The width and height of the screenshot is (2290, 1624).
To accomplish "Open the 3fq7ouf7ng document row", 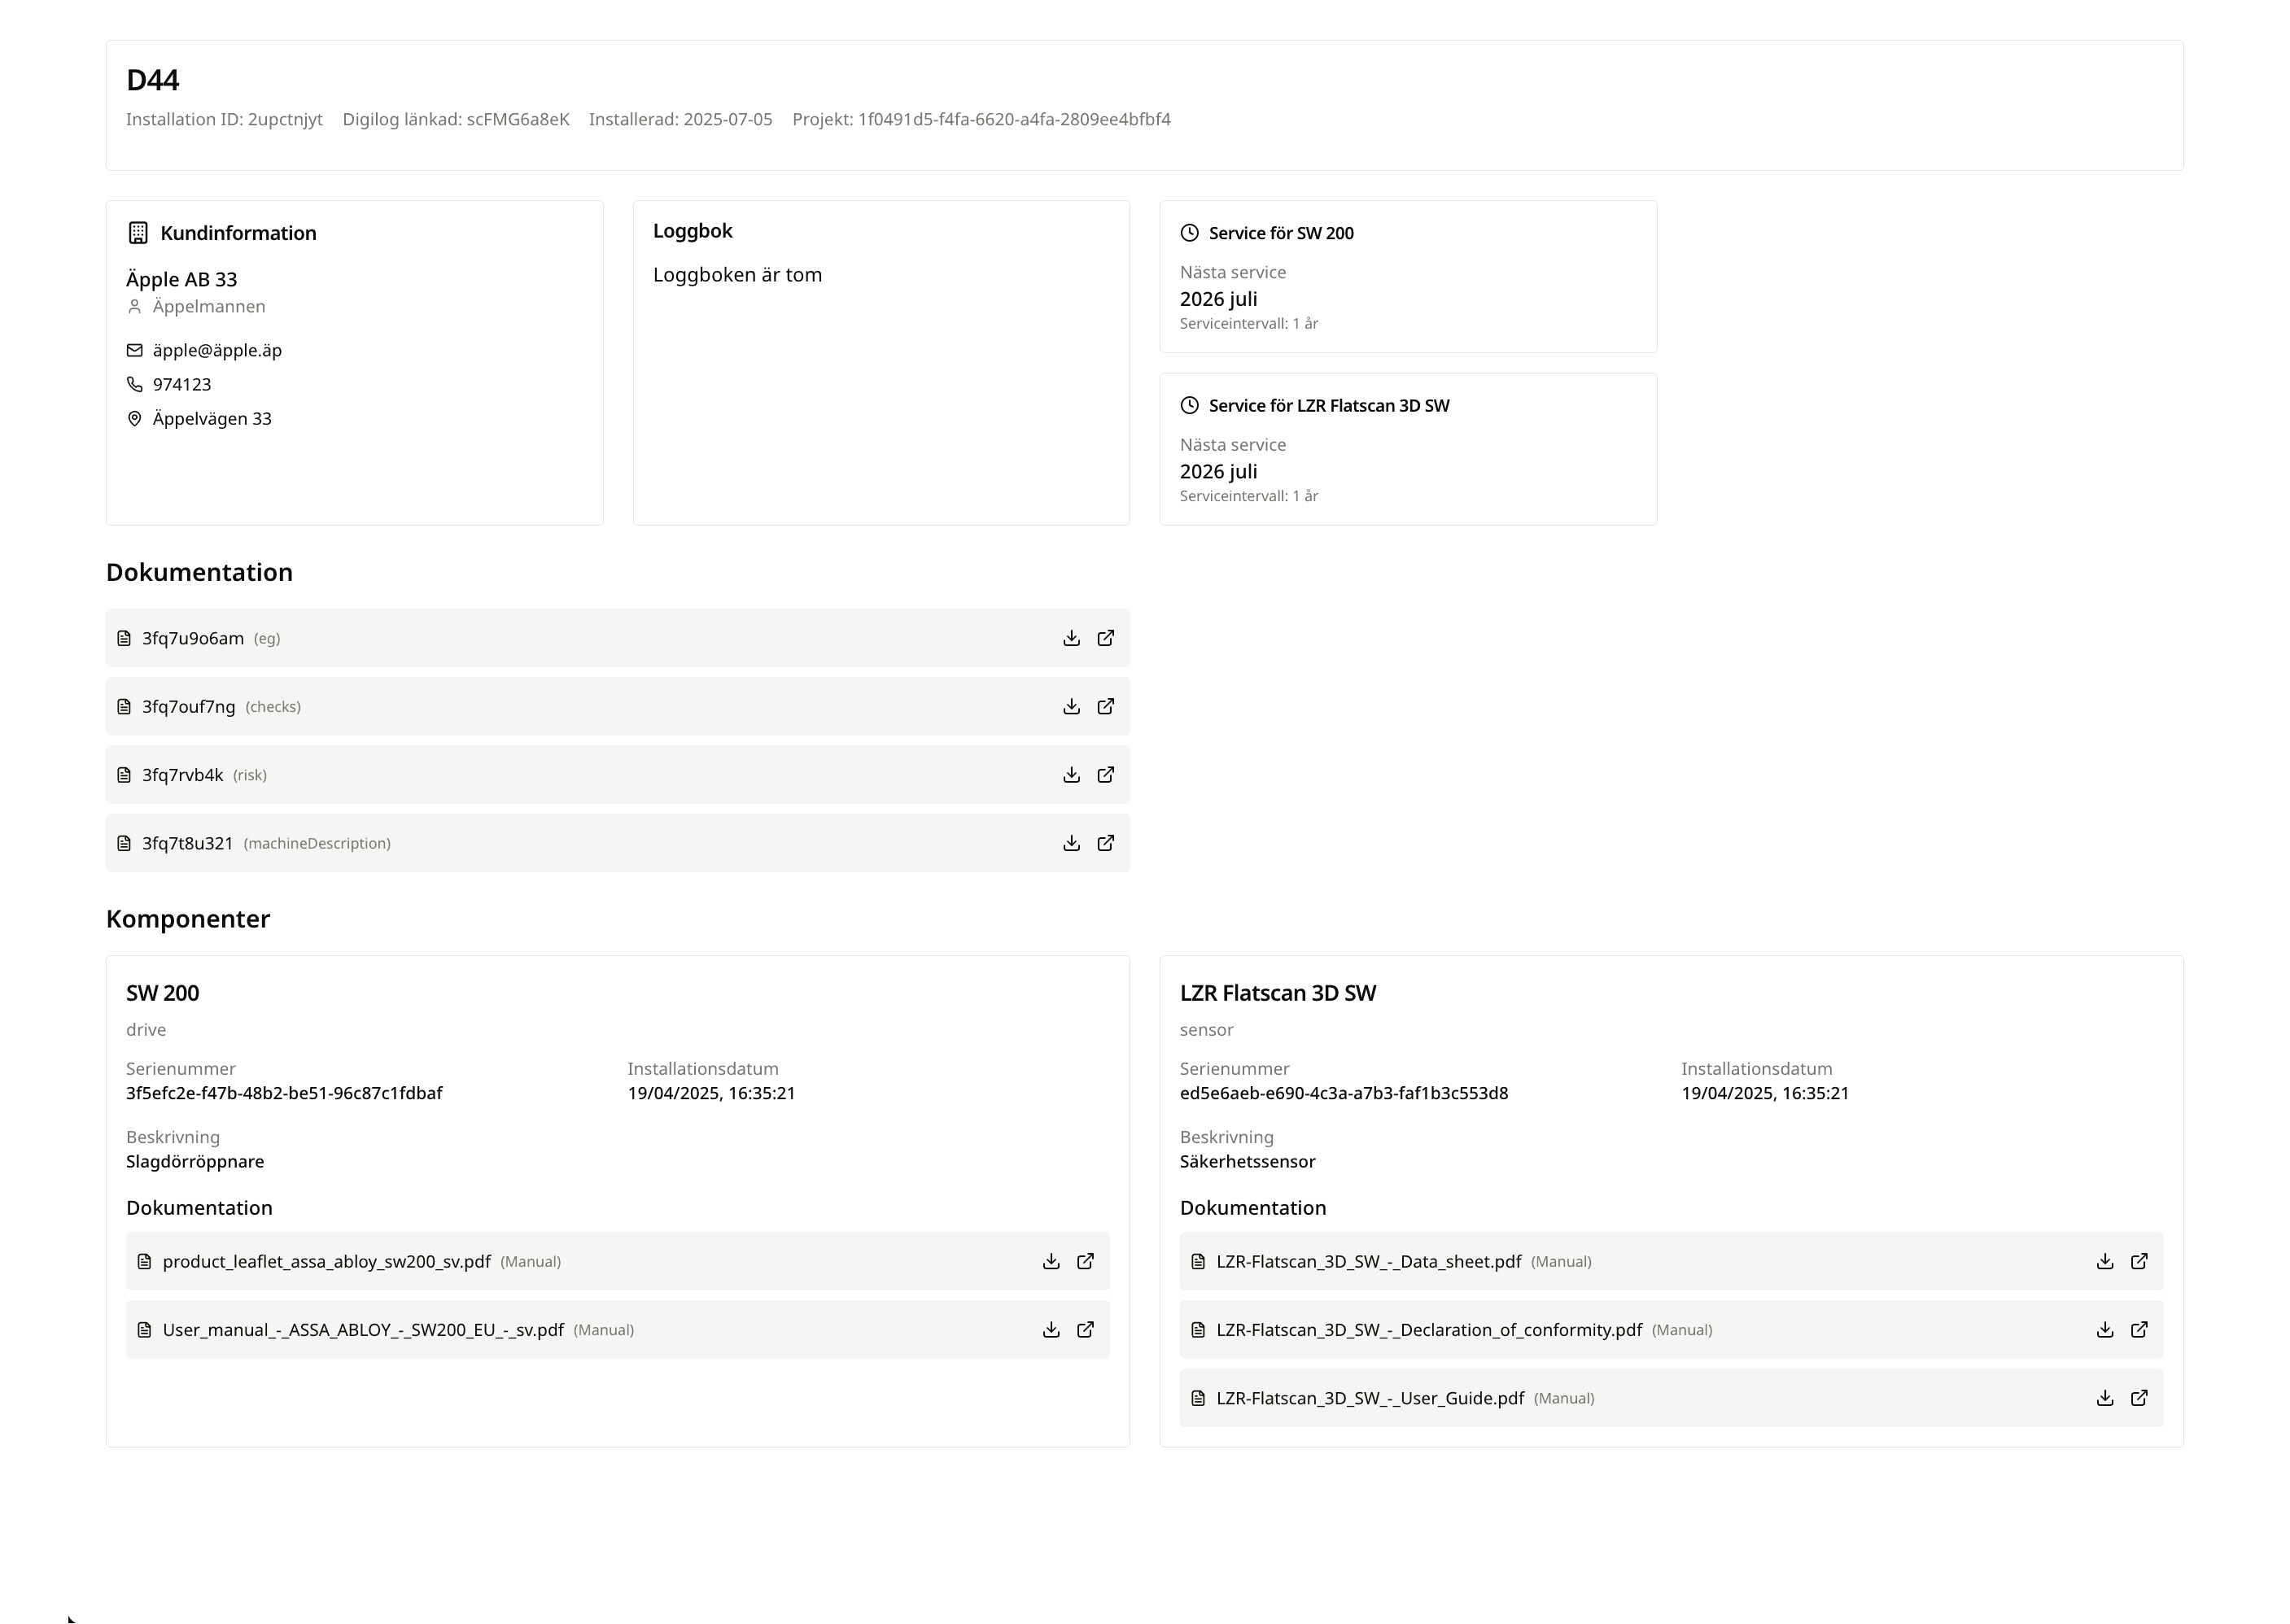I will [x=618, y=706].
